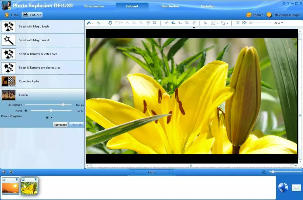Select the pointer arrow tool
Screen dimensions: 303x200
click(205, 23)
